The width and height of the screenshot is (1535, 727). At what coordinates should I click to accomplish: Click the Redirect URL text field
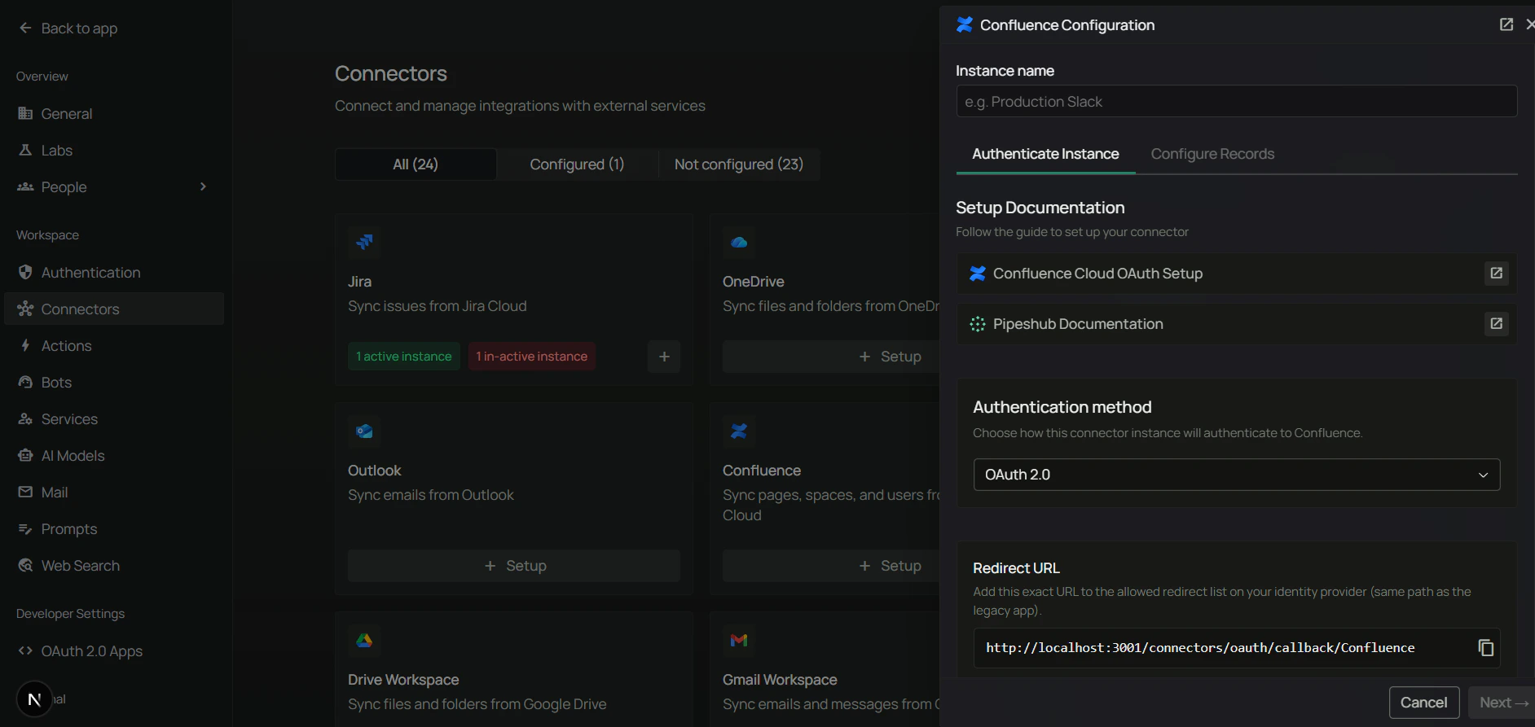pos(1236,648)
